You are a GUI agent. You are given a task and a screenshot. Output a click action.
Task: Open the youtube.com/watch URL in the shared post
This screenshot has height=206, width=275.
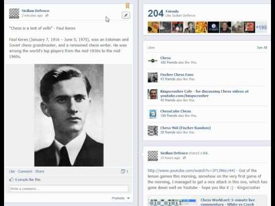pyautogui.click(x=191, y=171)
